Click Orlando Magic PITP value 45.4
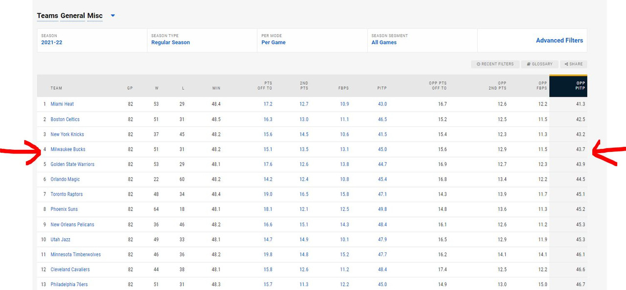The height and width of the screenshot is (290, 626). (382, 179)
